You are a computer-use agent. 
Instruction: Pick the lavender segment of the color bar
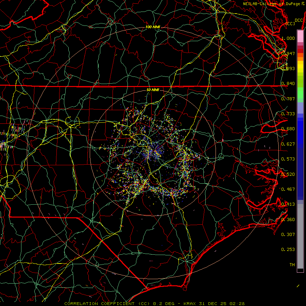point(300,108)
